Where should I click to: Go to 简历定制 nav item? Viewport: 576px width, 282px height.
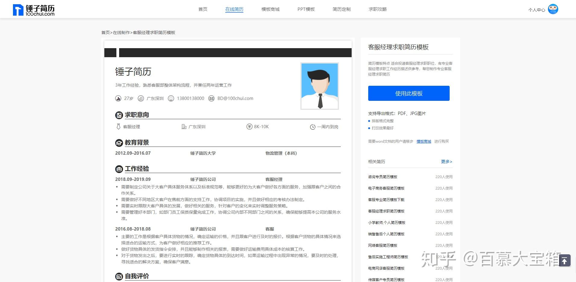pyautogui.click(x=342, y=9)
